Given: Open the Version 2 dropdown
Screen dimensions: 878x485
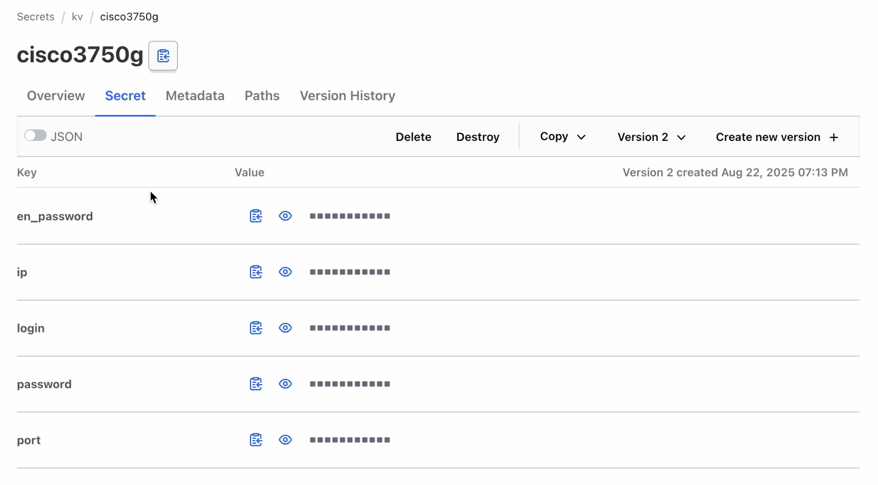Looking at the screenshot, I should coord(651,137).
